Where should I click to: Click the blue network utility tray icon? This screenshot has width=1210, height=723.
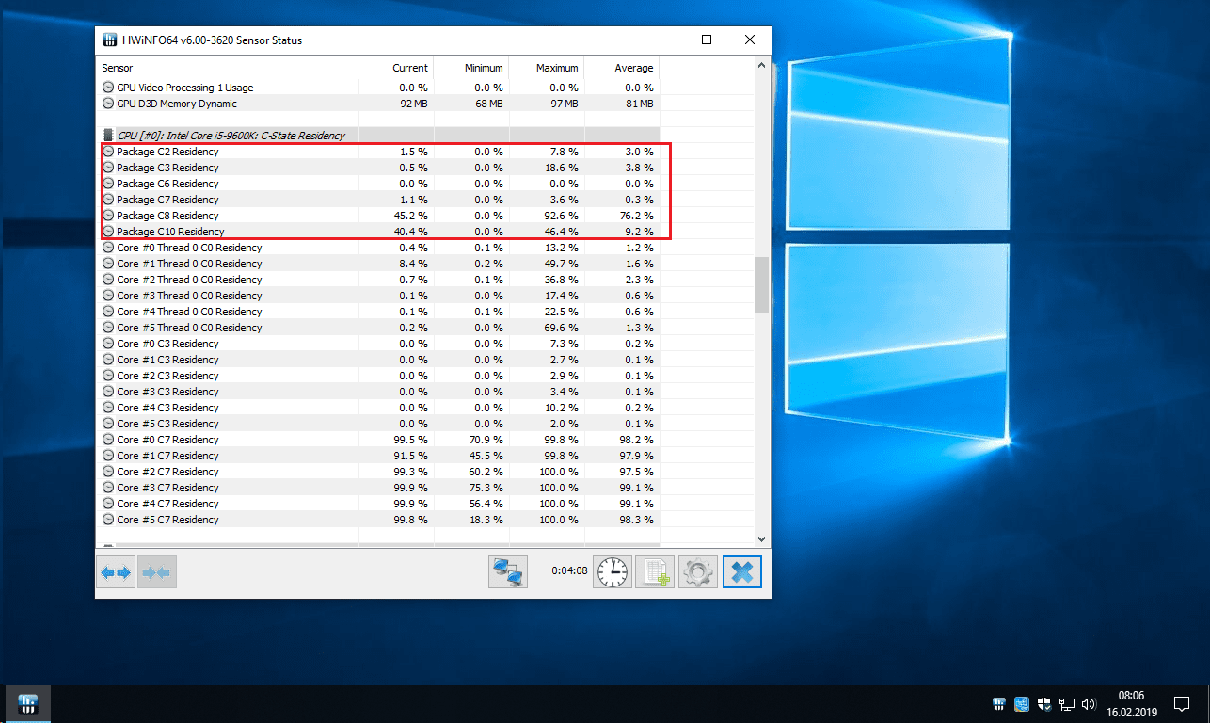1022,704
